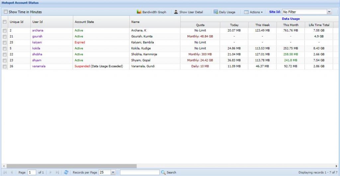340x176 pixels.
Task: Click the search text input field
Action: click(139, 172)
